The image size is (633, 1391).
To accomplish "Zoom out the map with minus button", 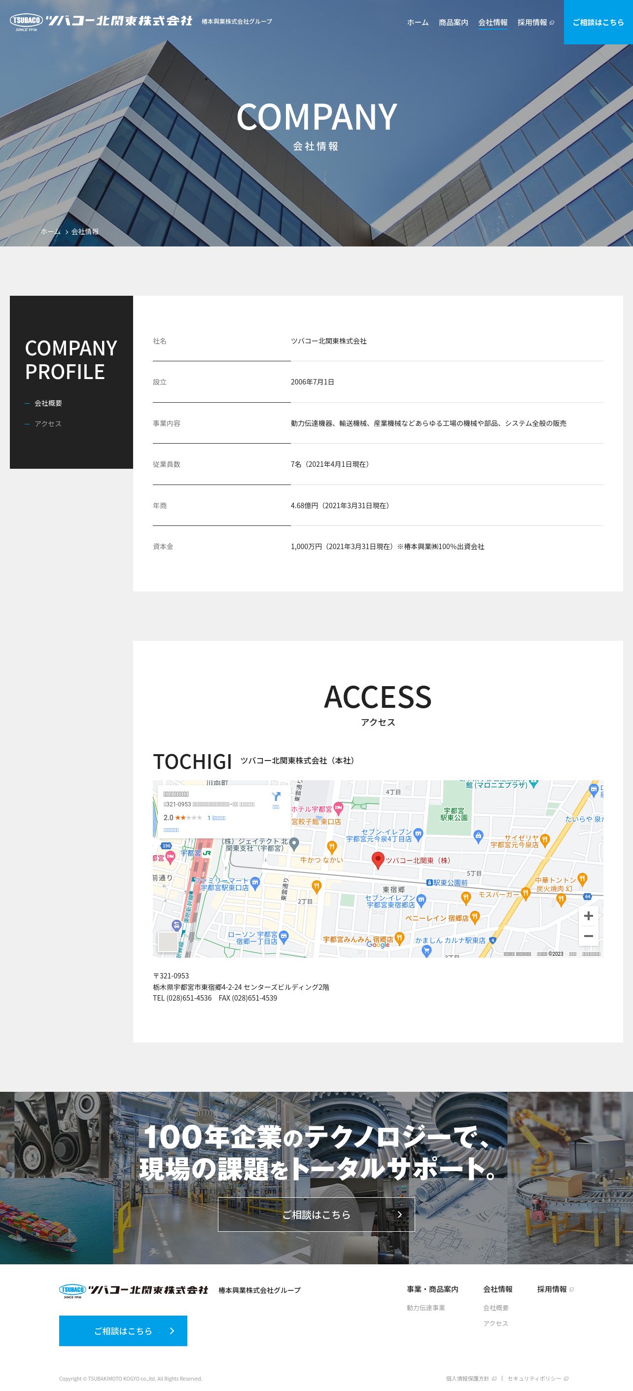I will [x=589, y=936].
